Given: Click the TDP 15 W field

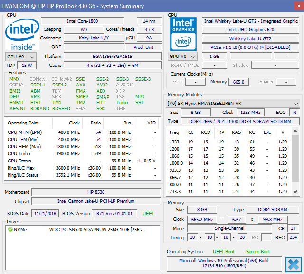Looking at the screenshot, I should (x=27, y=66).
